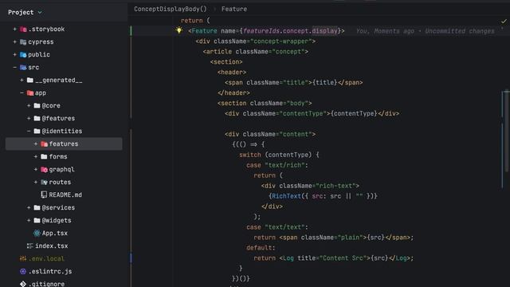Image resolution: width=510 pixels, height=287 pixels.
Task: Click the "text/rich" case string
Action: click(284, 165)
